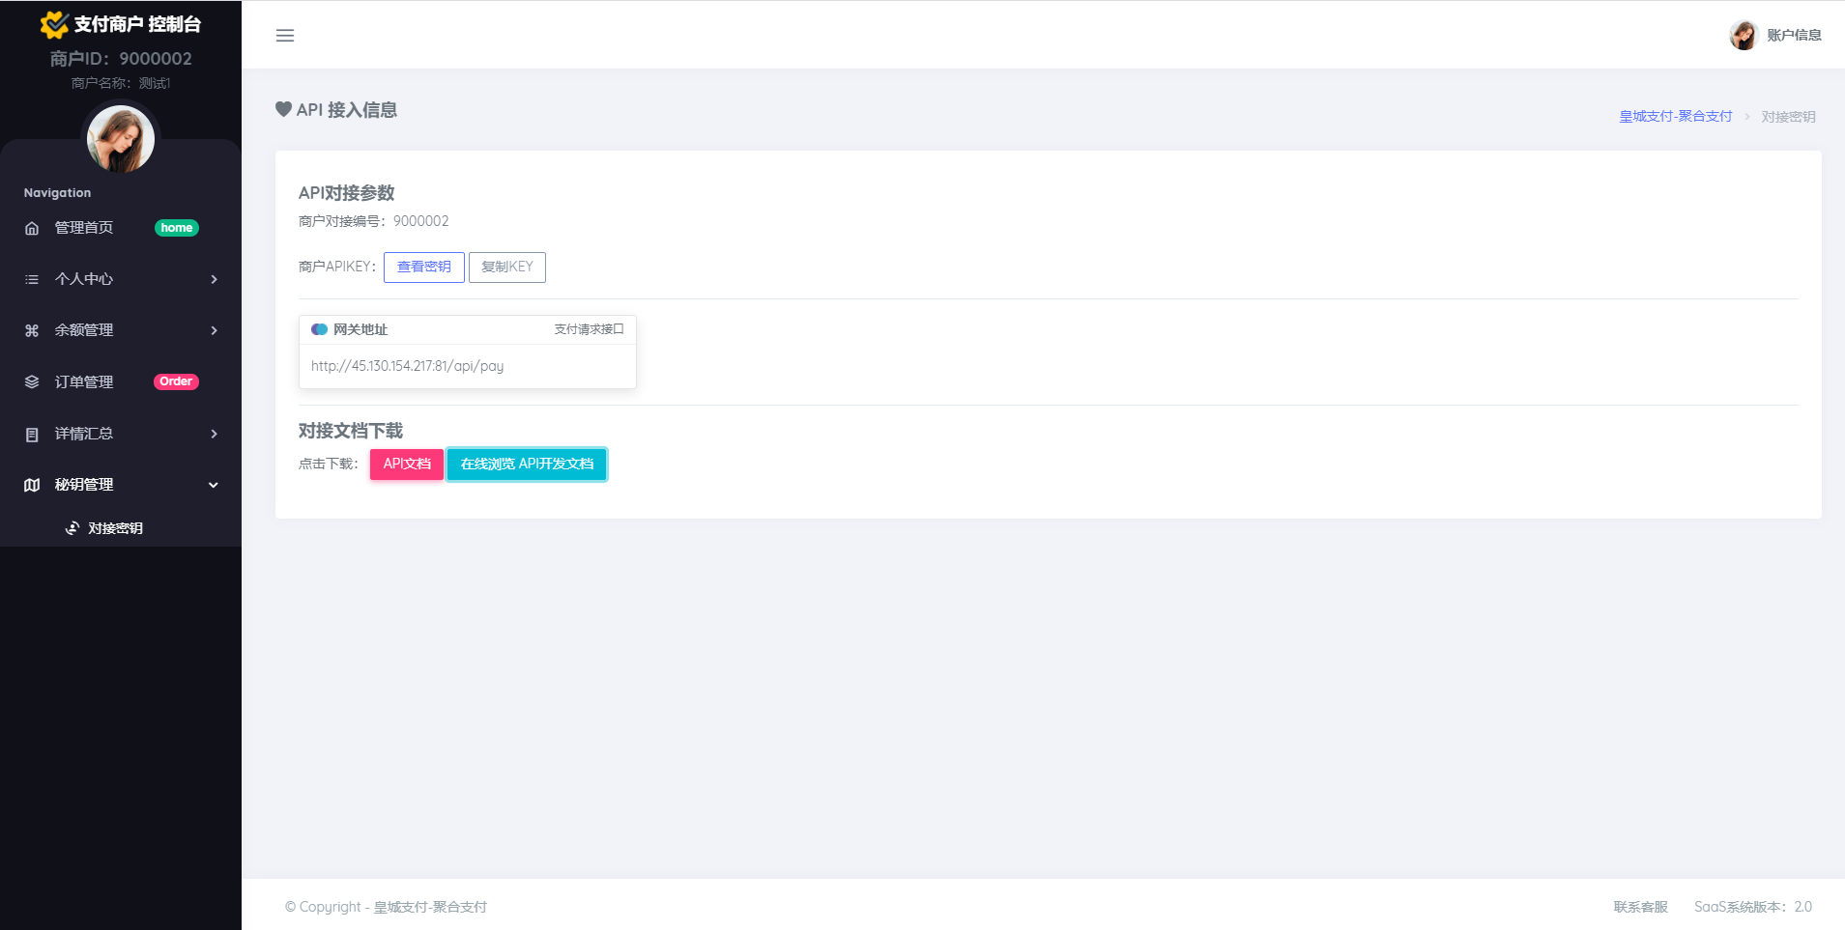The height and width of the screenshot is (930, 1845).
Task: Expand the 余额管理 submenu chevron
Action: [x=214, y=331]
